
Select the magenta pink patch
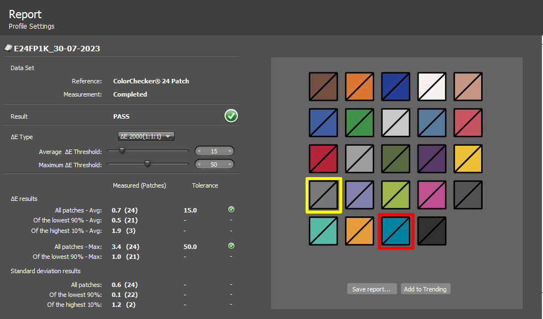point(432,195)
